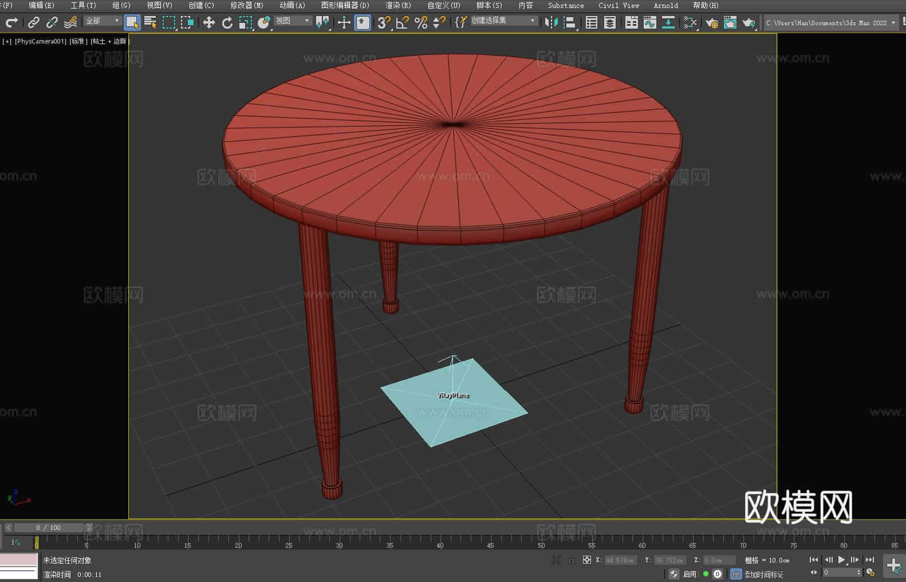Click Set Keys large plus-key button
The height and width of the screenshot is (582, 906).
(895, 565)
